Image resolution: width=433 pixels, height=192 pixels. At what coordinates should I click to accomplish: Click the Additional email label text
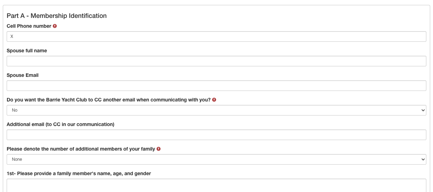click(x=60, y=124)
